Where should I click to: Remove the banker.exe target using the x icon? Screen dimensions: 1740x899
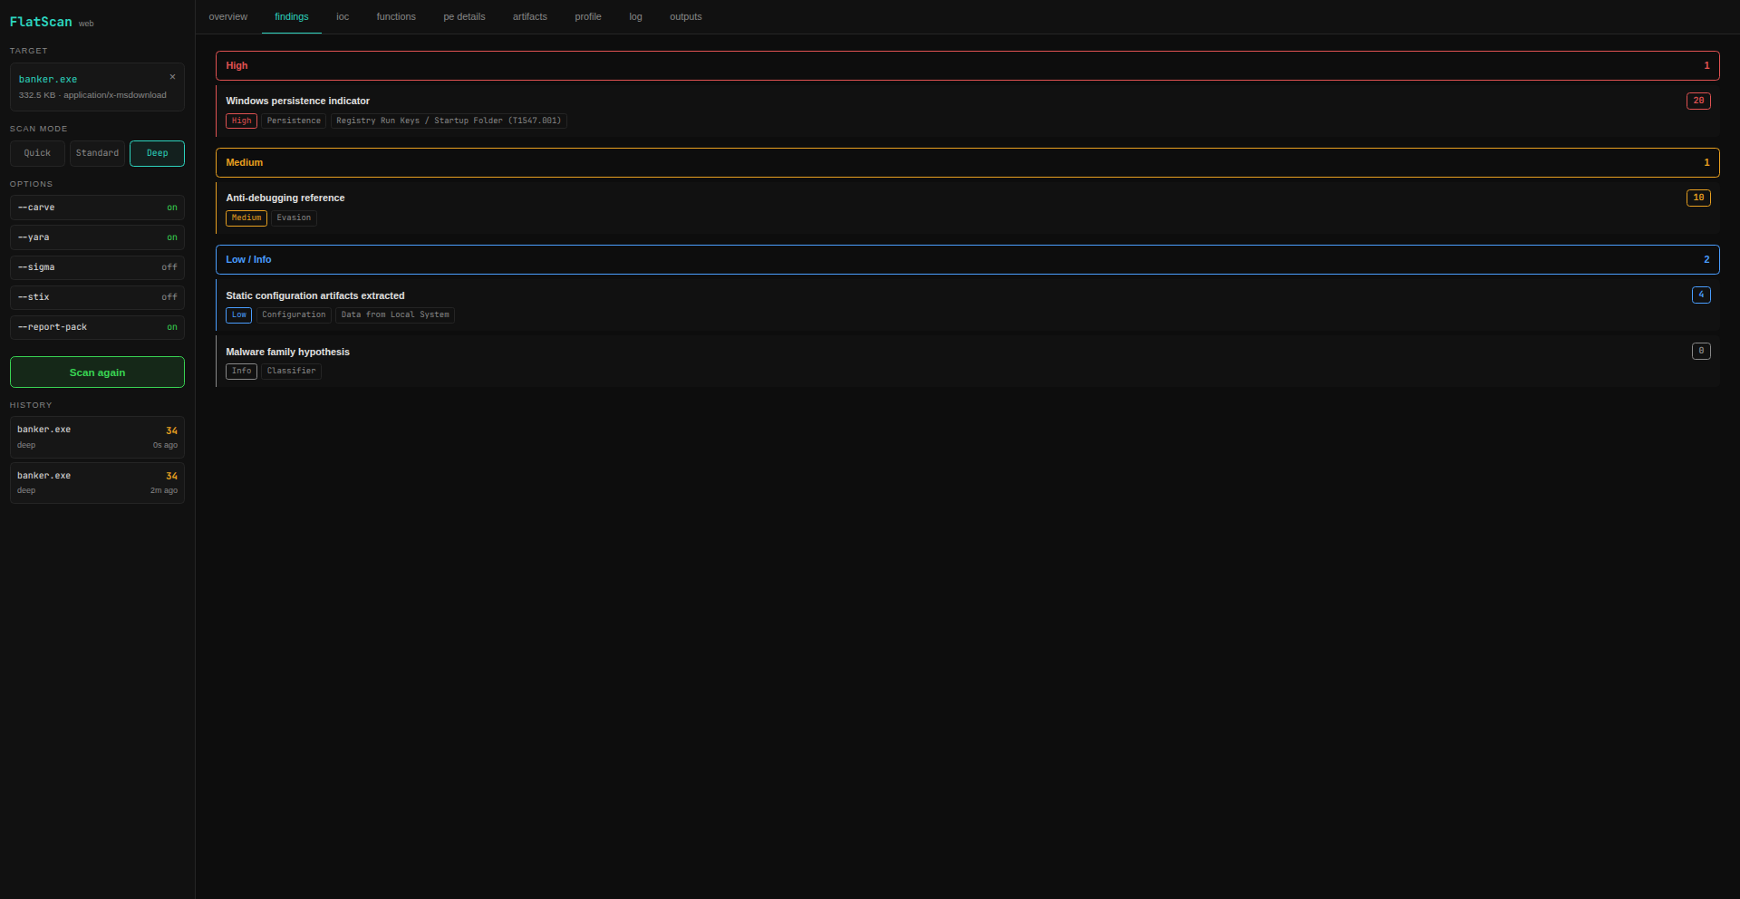[172, 77]
